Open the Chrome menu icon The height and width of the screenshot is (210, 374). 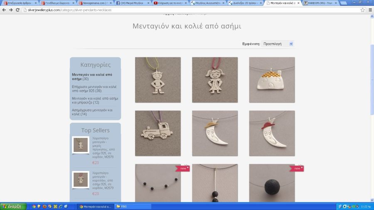[369, 10]
